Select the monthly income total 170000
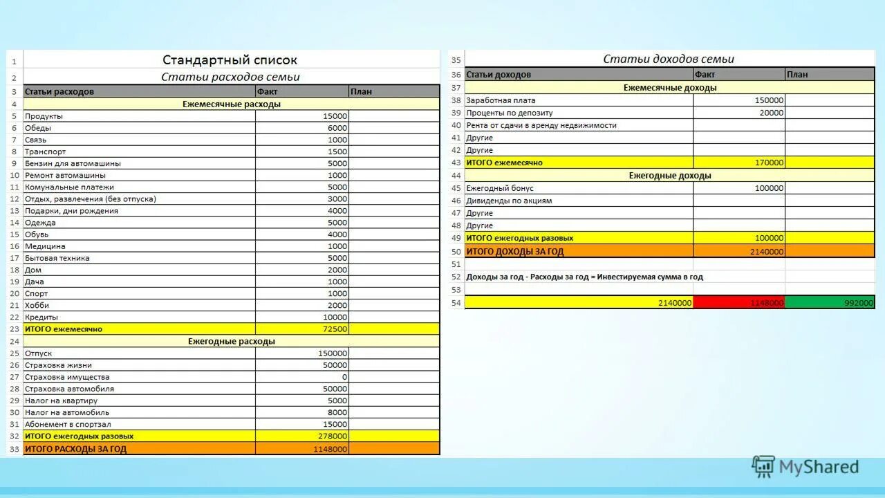Image resolution: width=885 pixels, height=498 pixels. [740, 163]
